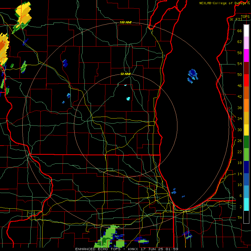Click the "38" legend value
This screenshot has height=251, width=251.
pos(240,108)
